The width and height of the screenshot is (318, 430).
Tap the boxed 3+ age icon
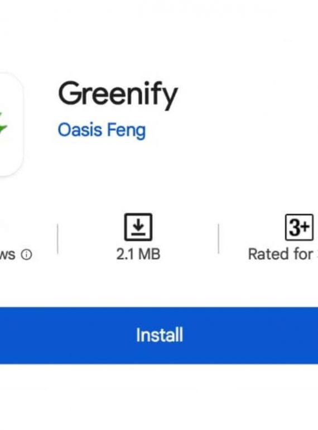pyautogui.click(x=299, y=227)
